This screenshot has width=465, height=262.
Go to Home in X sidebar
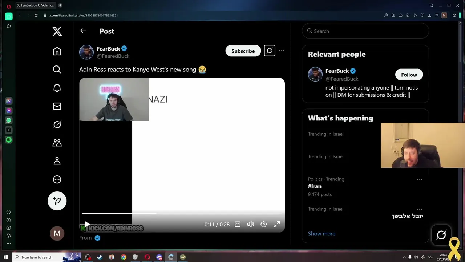(57, 51)
